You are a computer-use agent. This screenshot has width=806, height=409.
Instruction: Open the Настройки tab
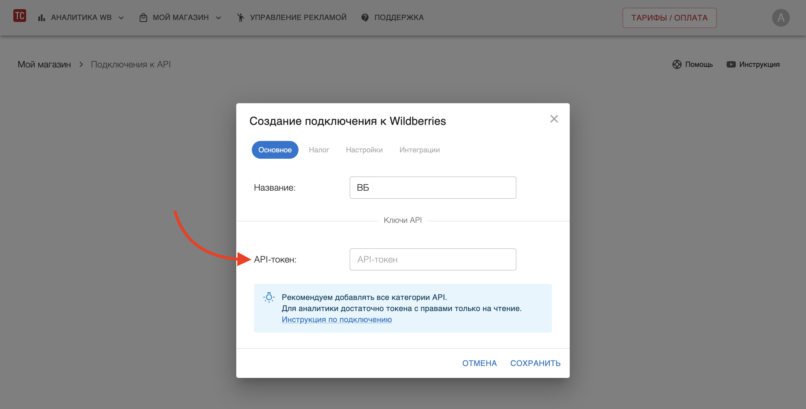point(364,150)
